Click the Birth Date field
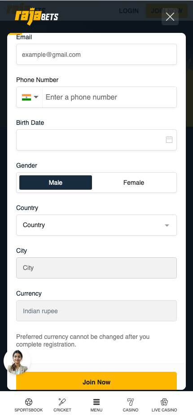Screen dimensions: 193x420 (x=96, y=140)
